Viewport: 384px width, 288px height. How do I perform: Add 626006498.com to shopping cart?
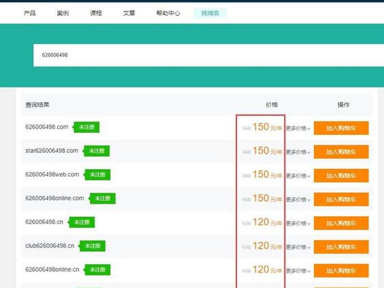click(x=341, y=128)
